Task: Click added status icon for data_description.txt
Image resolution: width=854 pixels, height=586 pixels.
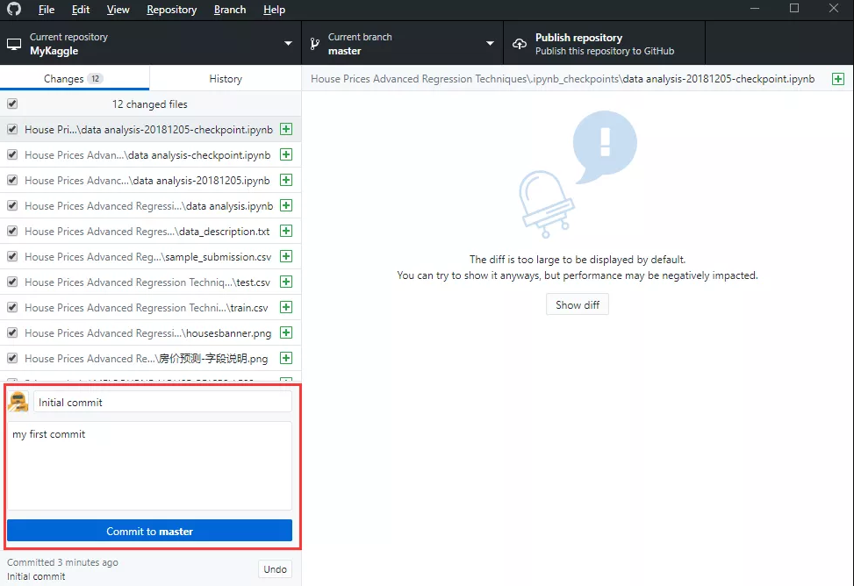Action: 286,231
